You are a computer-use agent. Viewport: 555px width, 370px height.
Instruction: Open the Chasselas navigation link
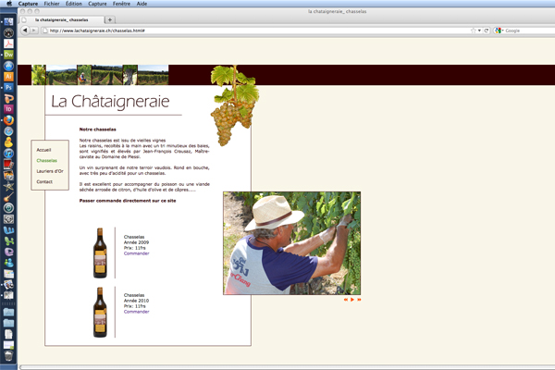pos(47,160)
